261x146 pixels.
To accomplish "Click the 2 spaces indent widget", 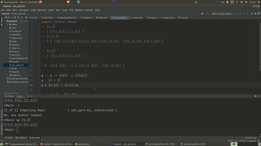I will [251, 141].
